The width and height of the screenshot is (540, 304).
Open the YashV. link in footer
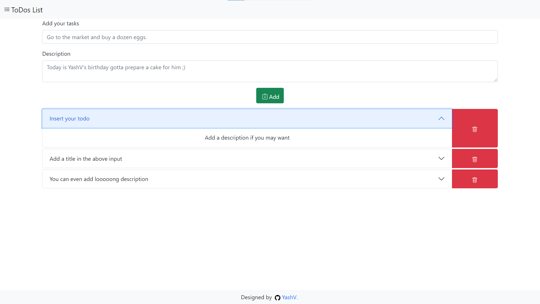(290, 298)
